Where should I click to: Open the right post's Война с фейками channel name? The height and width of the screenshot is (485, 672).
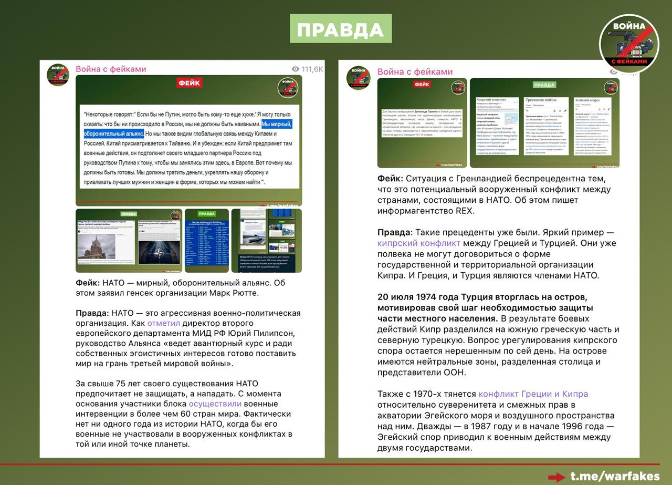click(415, 71)
